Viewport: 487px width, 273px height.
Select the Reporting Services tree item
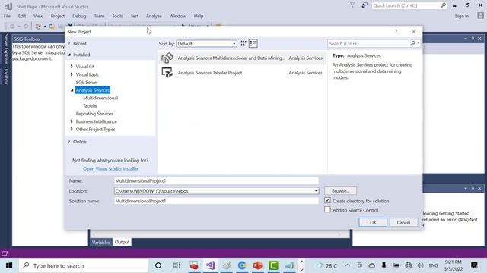(x=94, y=114)
